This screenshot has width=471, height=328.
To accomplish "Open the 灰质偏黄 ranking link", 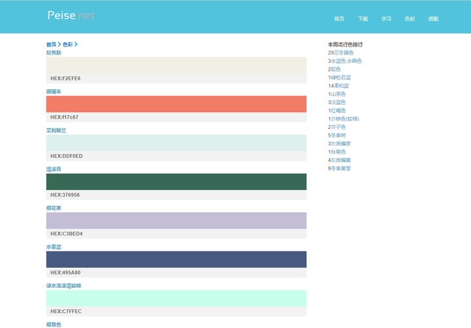I will tap(341, 160).
